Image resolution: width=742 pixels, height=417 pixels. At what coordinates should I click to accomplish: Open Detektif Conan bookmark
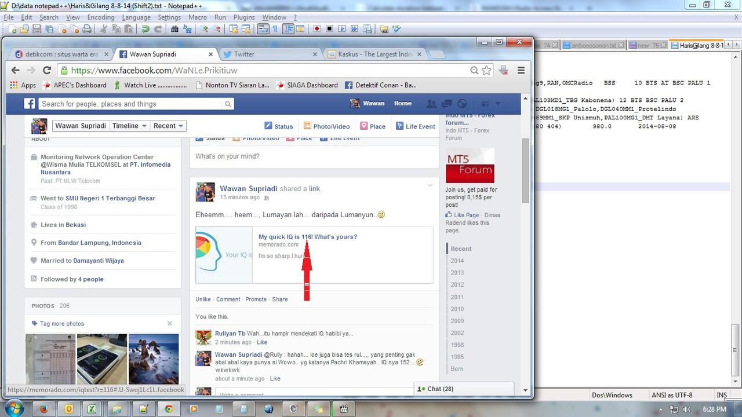[x=381, y=85]
